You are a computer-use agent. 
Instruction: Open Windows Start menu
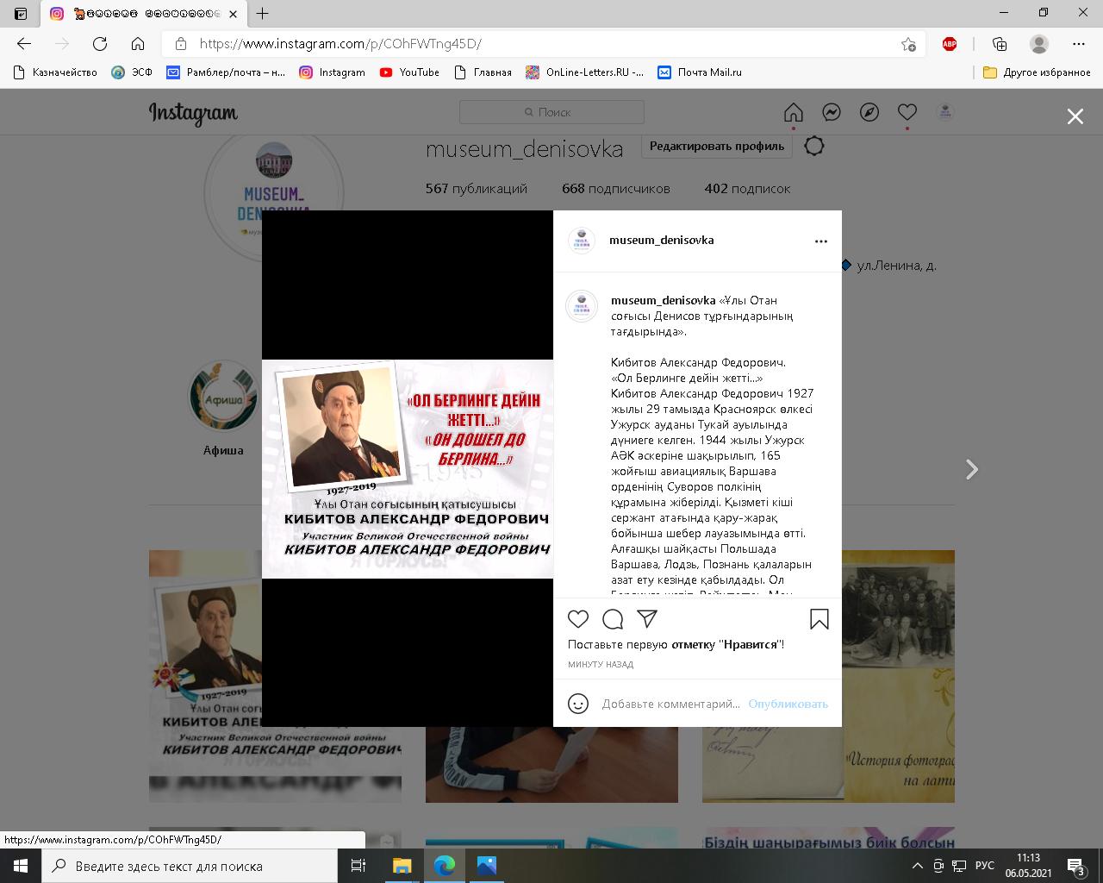point(21,866)
